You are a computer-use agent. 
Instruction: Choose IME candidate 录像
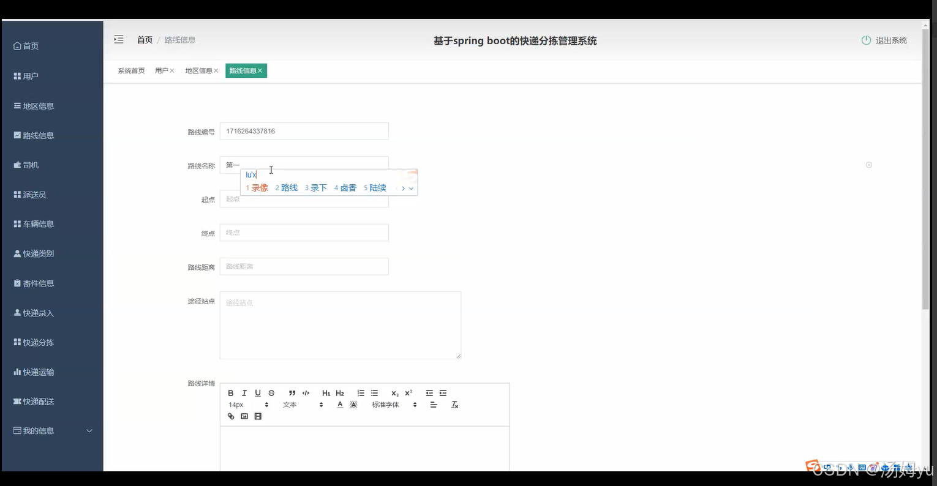(x=257, y=188)
